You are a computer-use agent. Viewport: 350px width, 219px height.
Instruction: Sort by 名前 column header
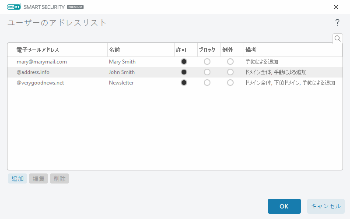(114, 50)
